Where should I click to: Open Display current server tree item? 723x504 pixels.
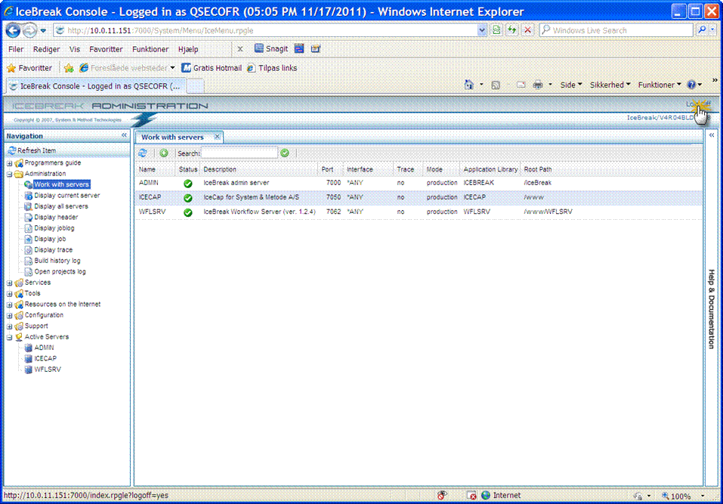pyautogui.click(x=66, y=196)
